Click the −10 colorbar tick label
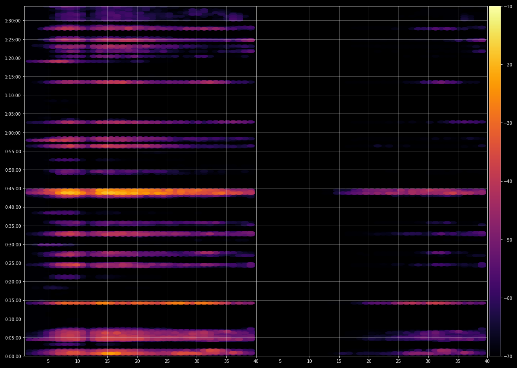The image size is (517, 368). point(508,6)
